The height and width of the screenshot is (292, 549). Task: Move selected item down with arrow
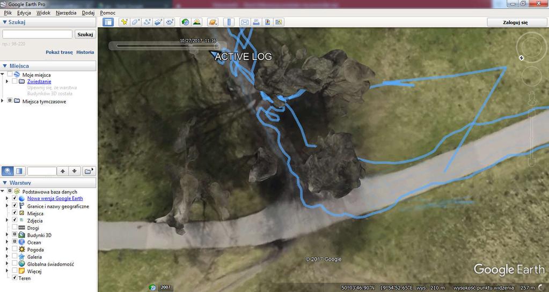coord(74,171)
